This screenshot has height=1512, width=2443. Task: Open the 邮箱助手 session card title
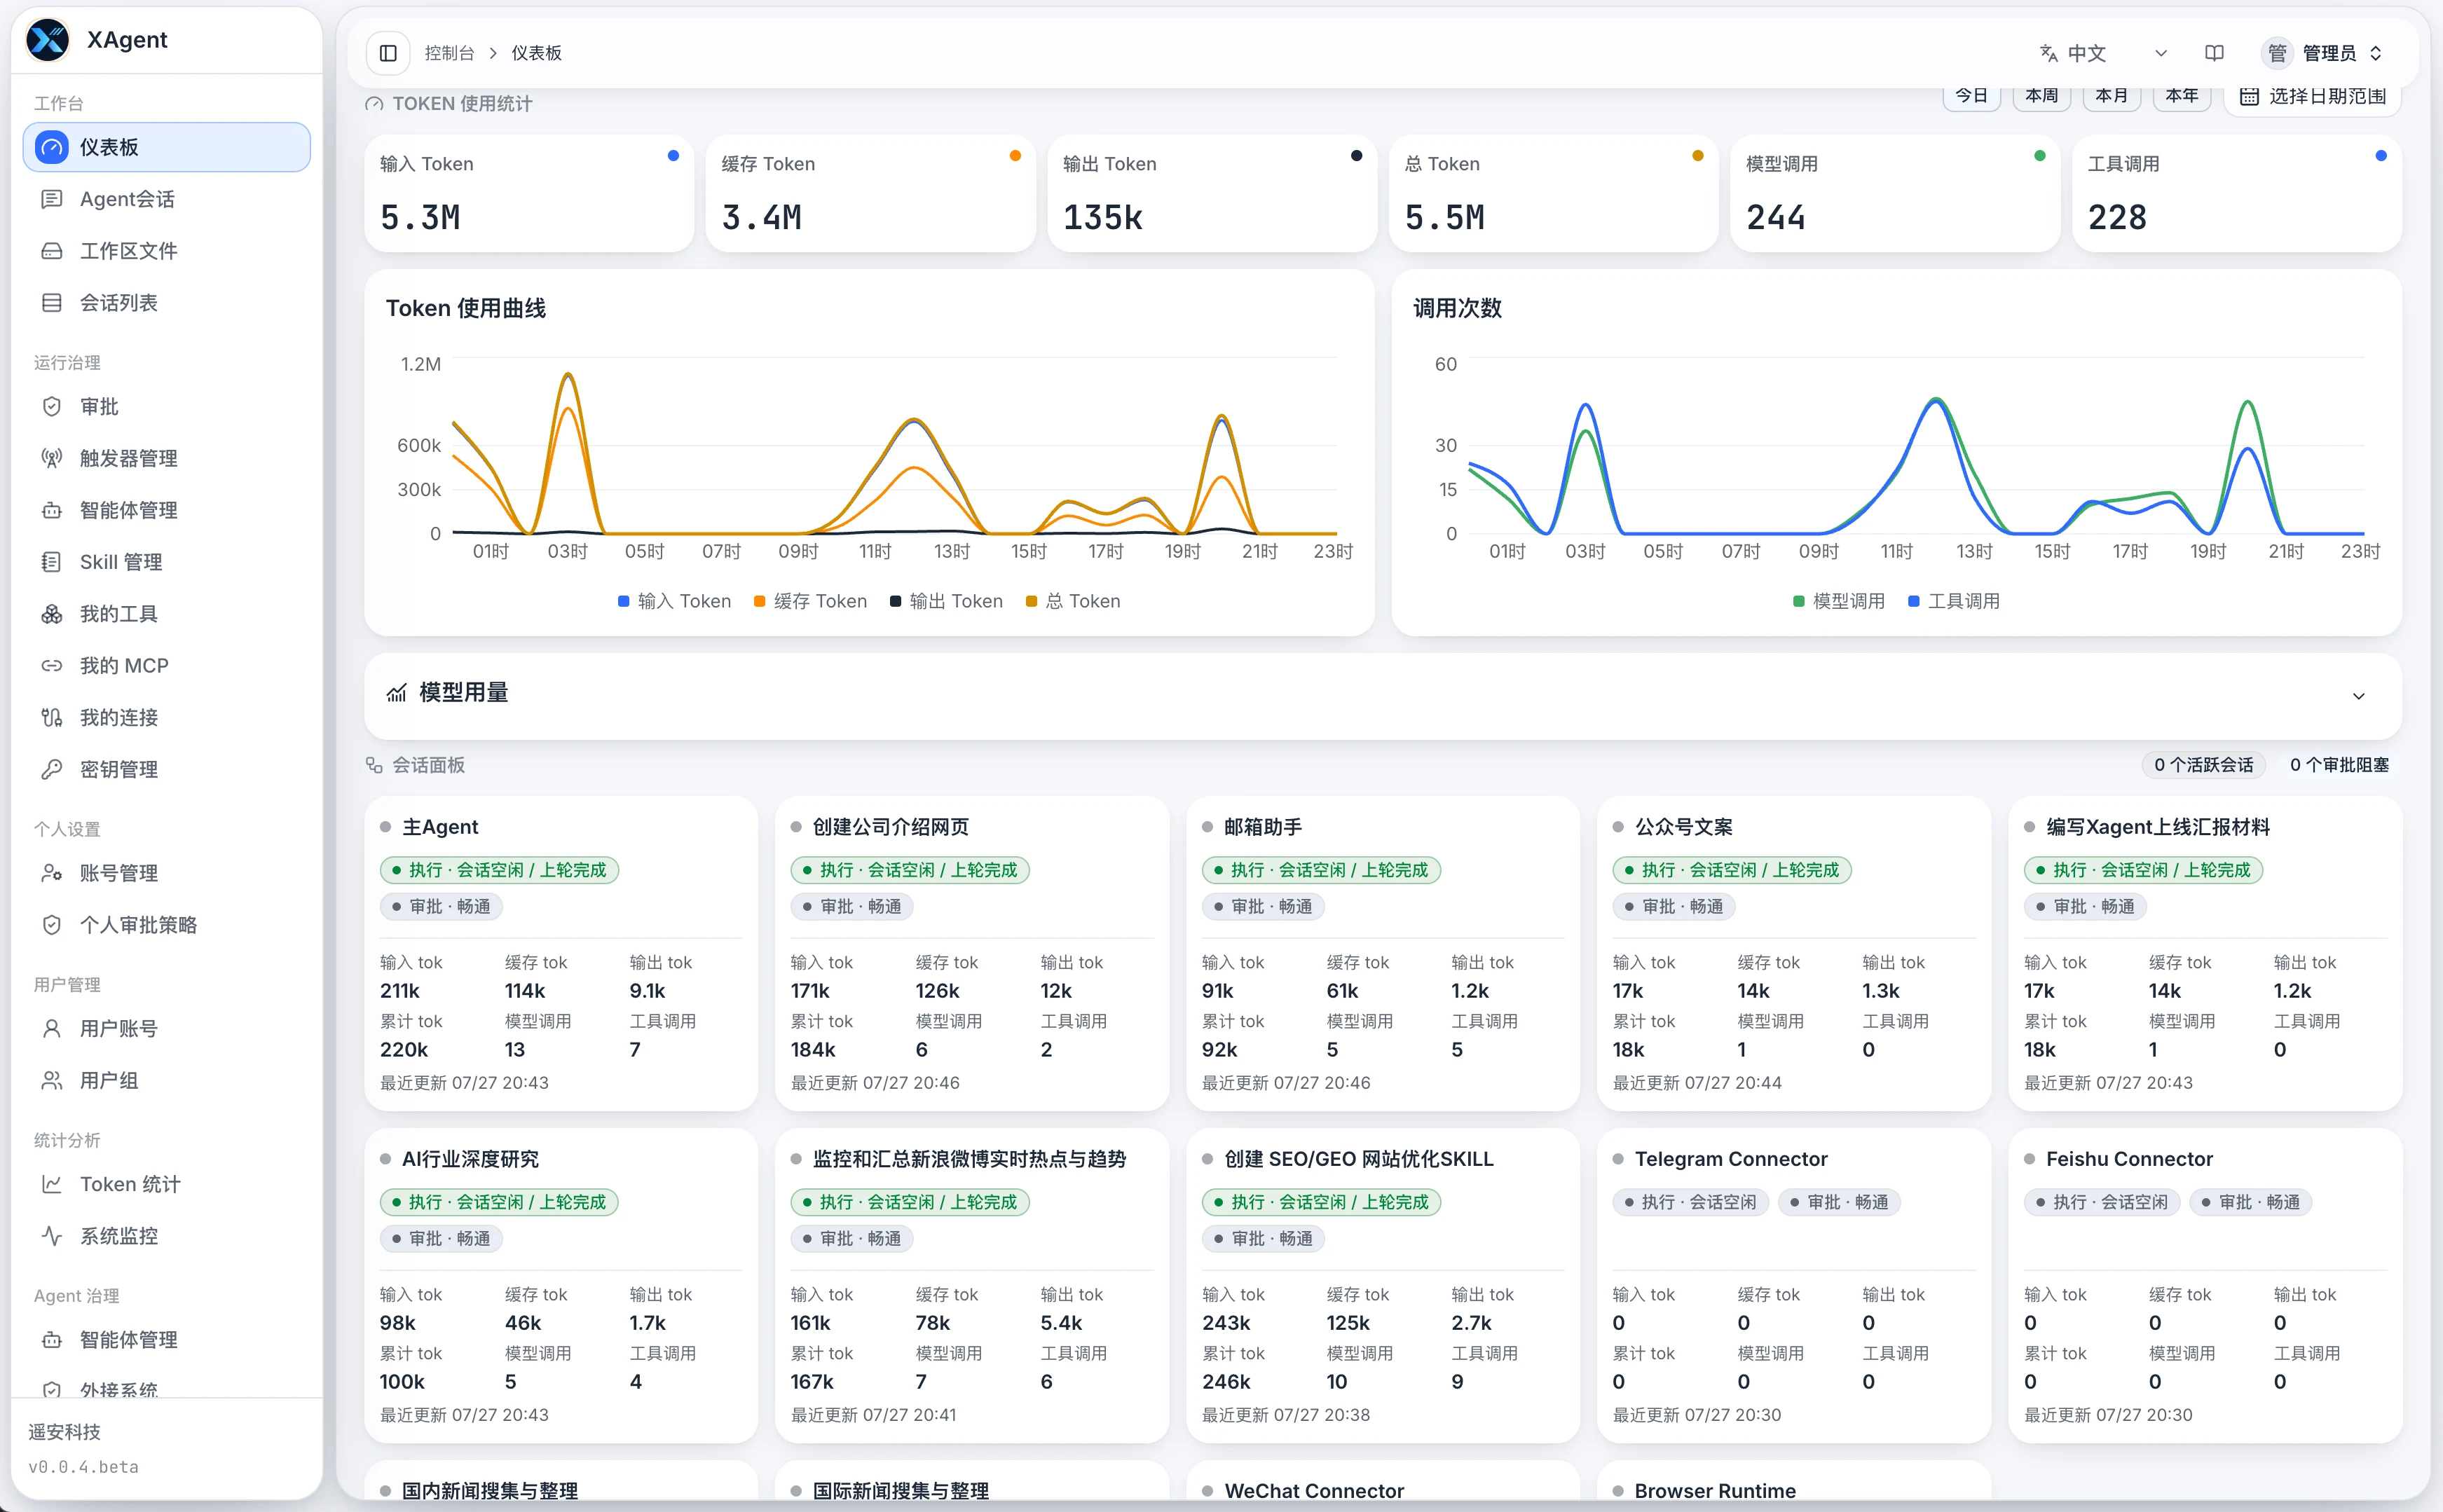pos(1263,827)
